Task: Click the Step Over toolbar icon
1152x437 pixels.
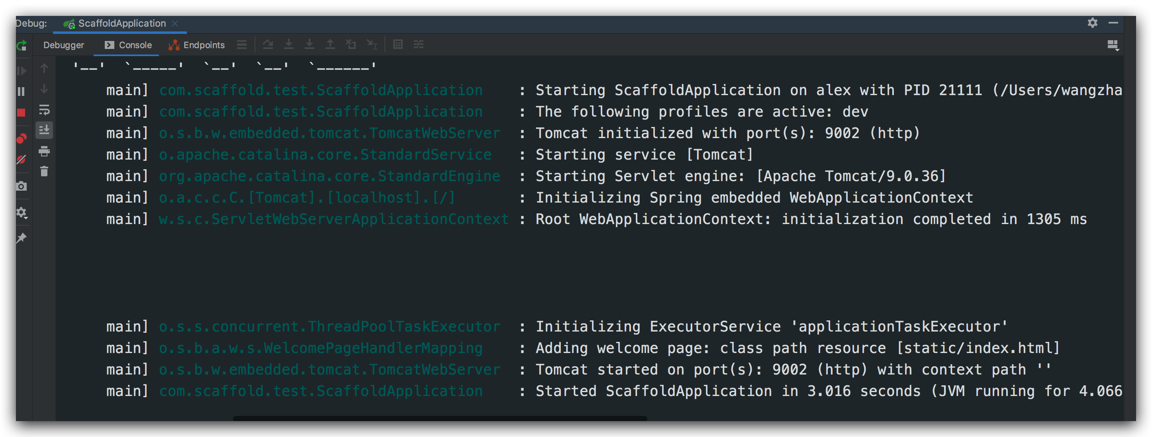Action: pyautogui.click(x=268, y=45)
